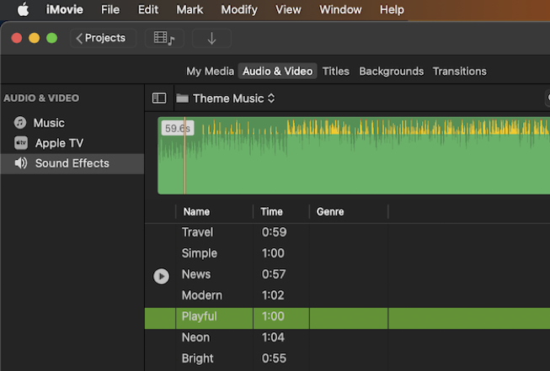The height and width of the screenshot is (371, 550).
Task: Click the media import filmstrip icon
Action: [163, 39]
